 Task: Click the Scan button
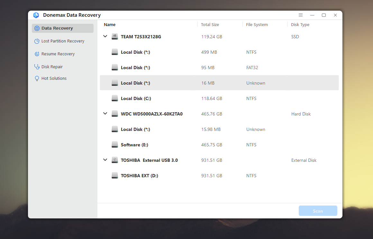coord(318,211)
